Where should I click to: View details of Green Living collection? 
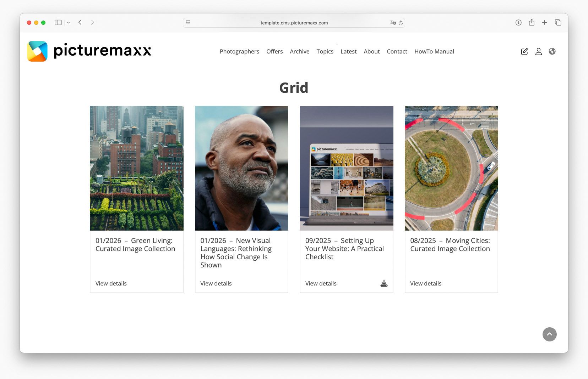pos(111,283)
